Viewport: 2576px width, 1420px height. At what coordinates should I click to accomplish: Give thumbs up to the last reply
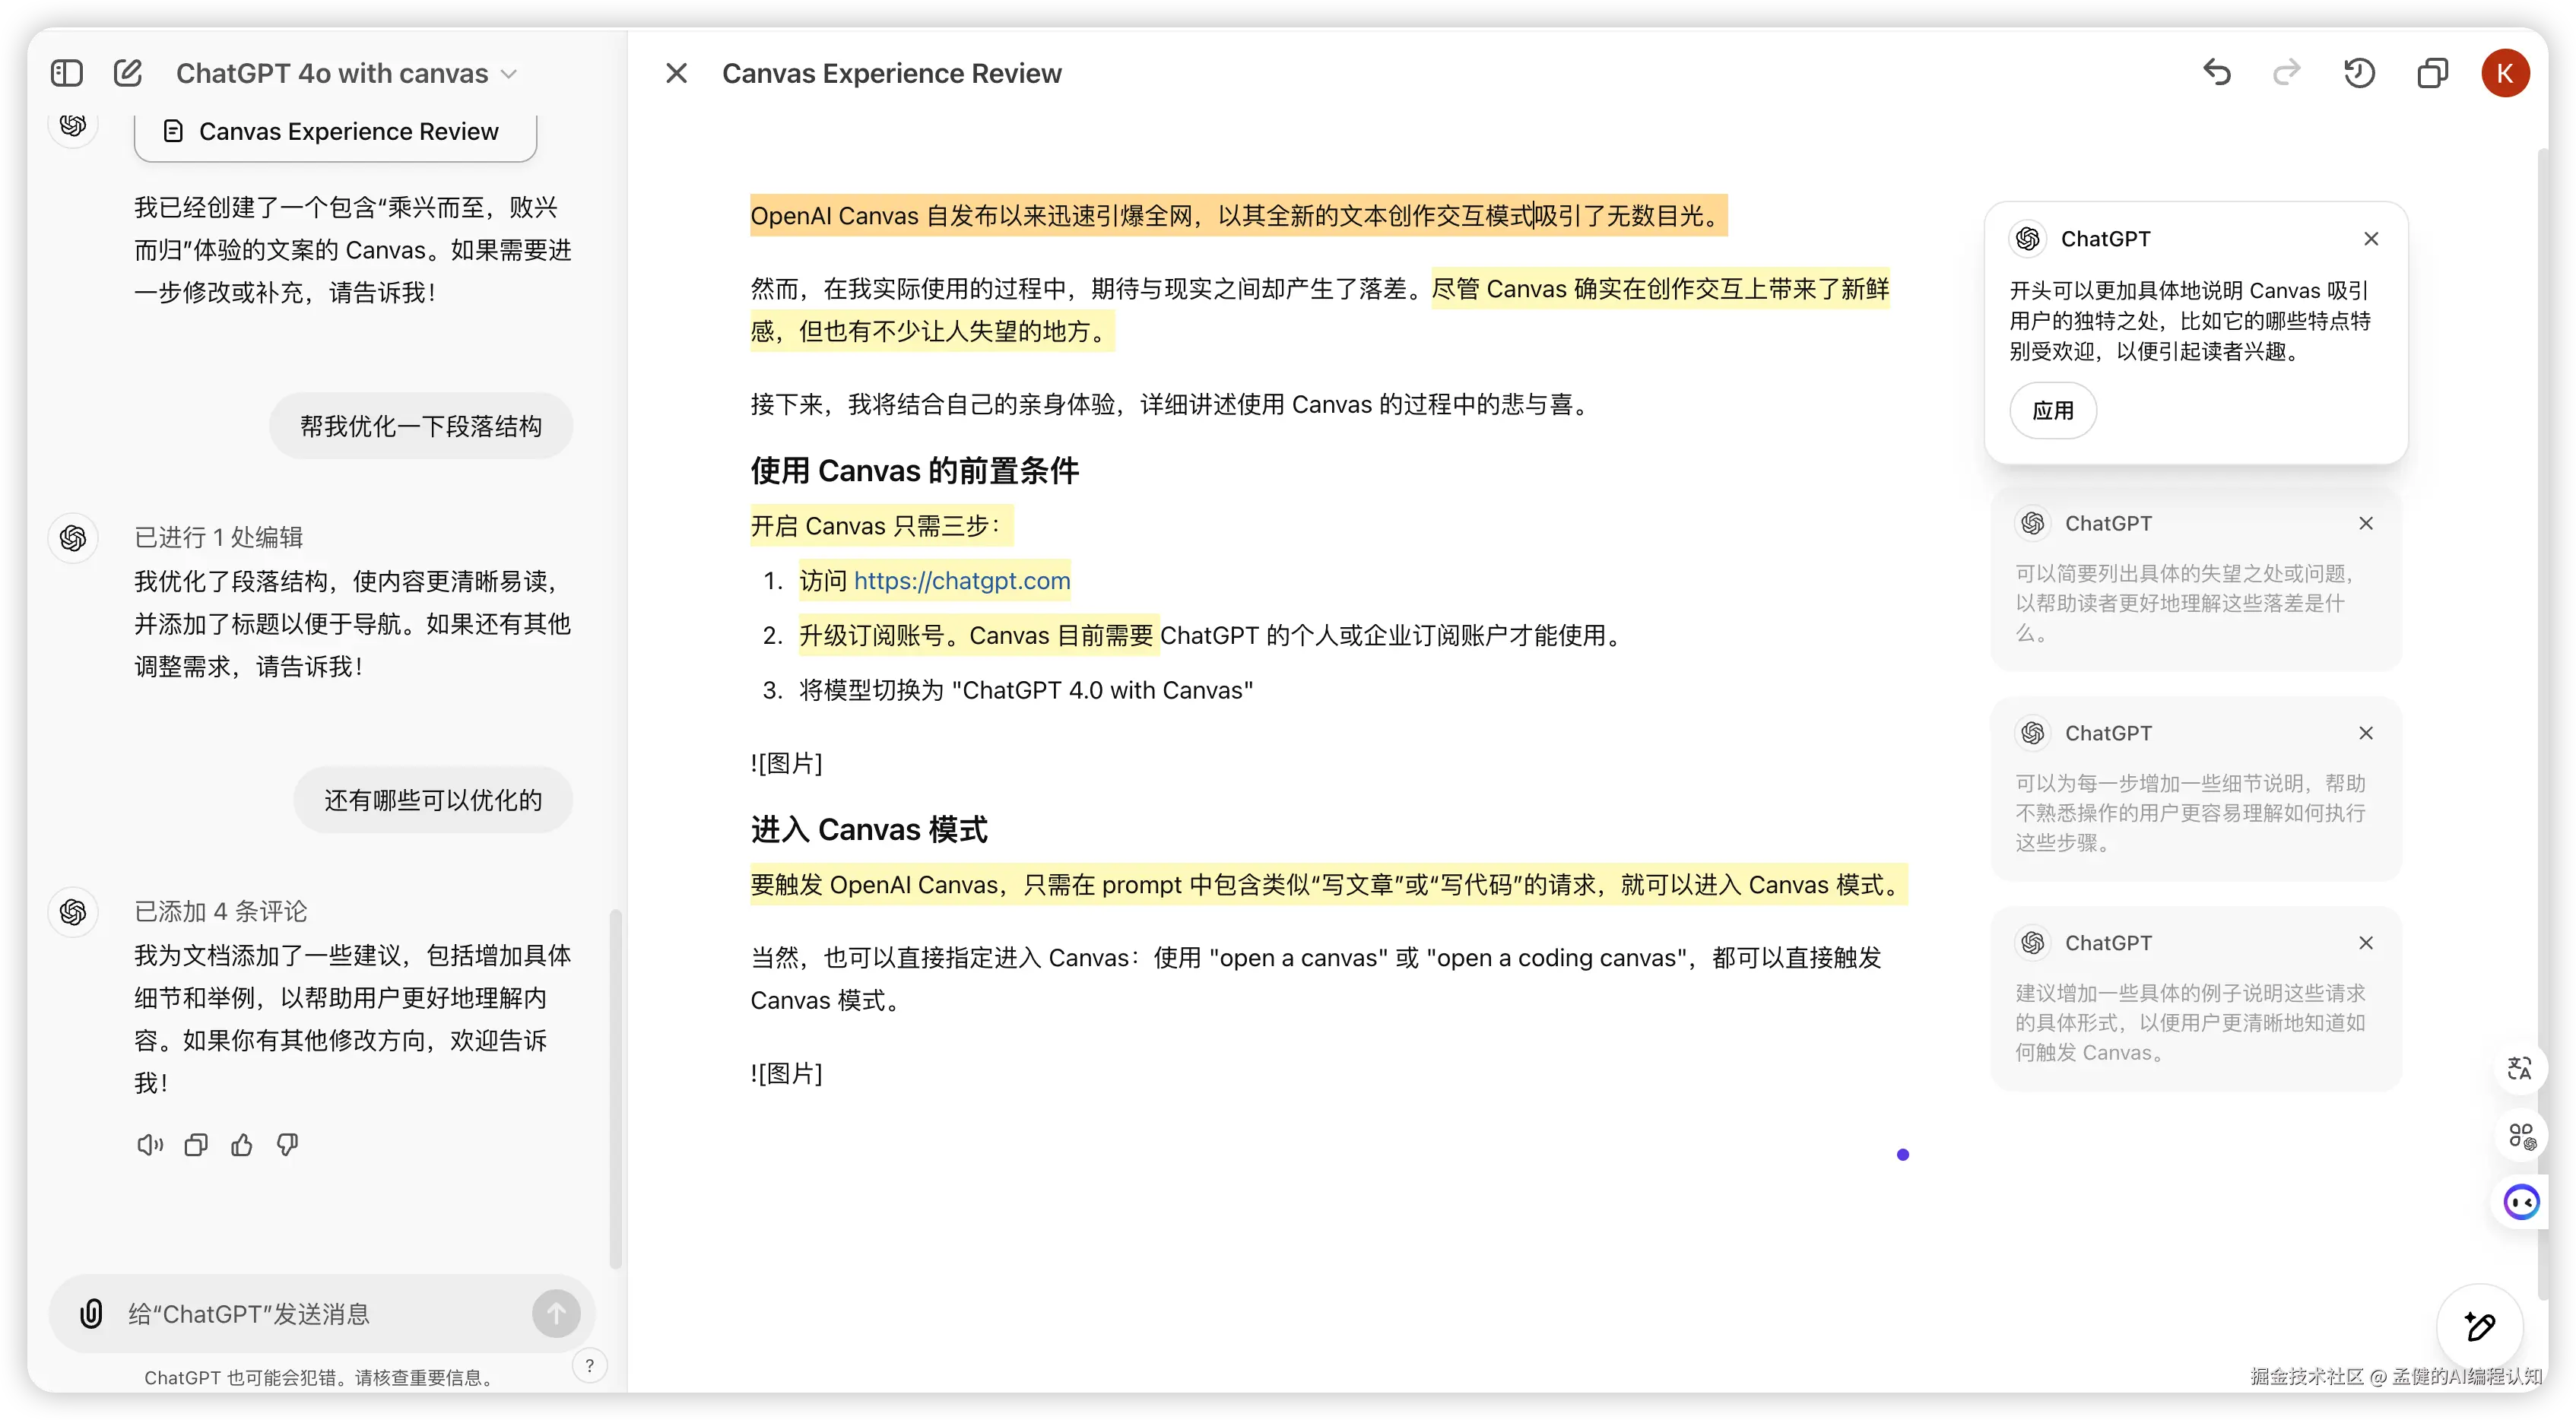(x=242, y=1146)
